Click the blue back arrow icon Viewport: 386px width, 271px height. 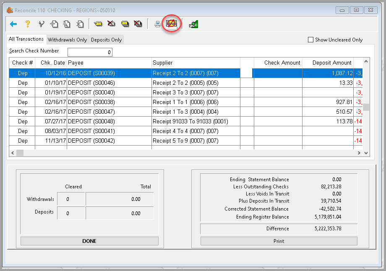point(13,24)
